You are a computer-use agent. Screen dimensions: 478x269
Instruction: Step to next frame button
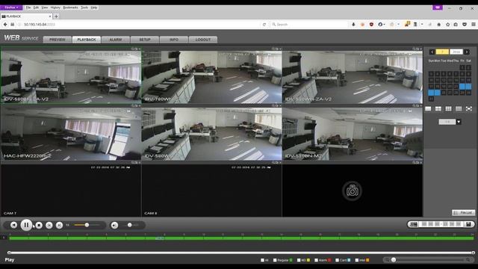coord(60,226)
